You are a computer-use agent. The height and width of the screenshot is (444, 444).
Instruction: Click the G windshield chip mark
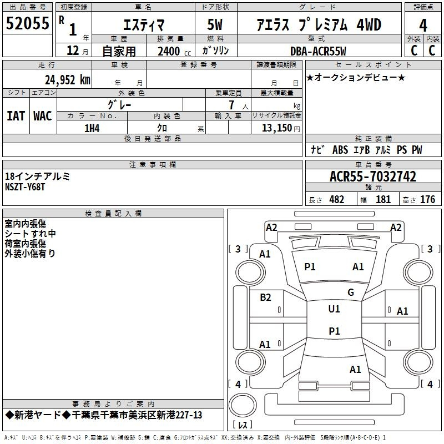pyautogui.click(x=351, y=292)
